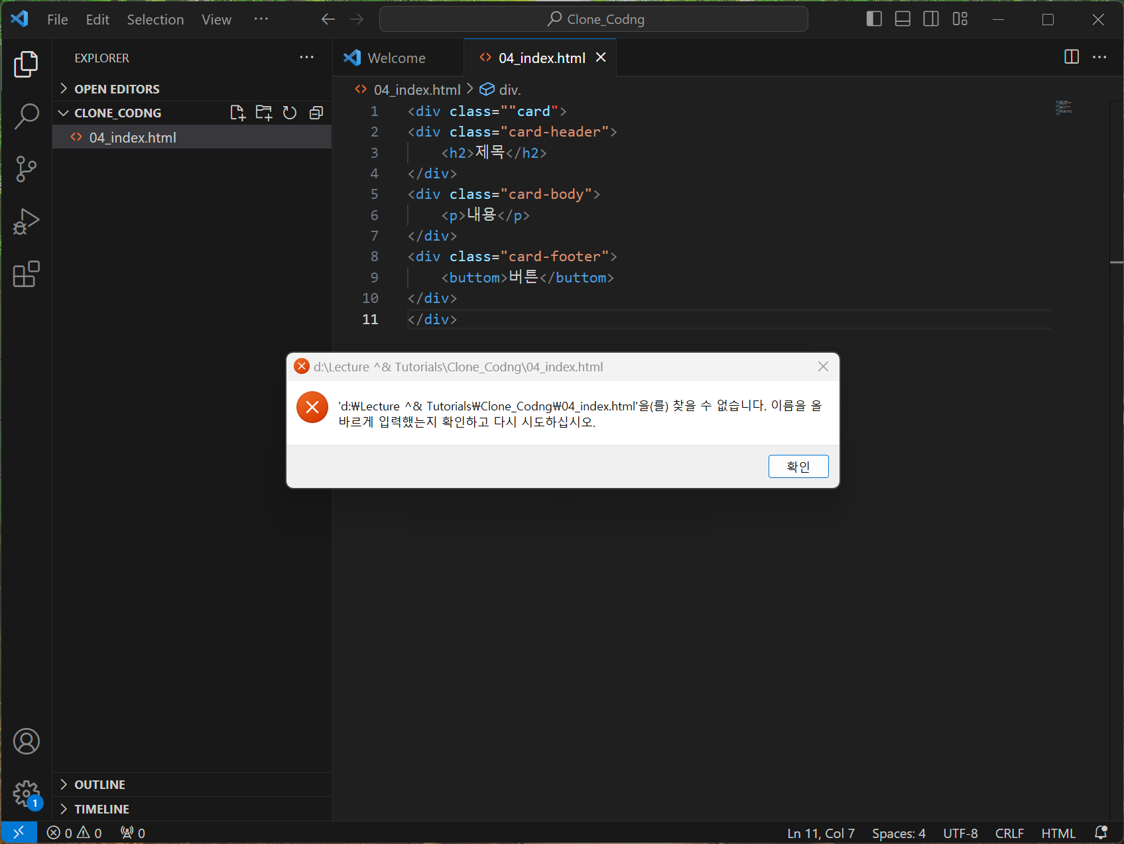
Task: Change file encoding UTF-8
Action: [960, 833]
